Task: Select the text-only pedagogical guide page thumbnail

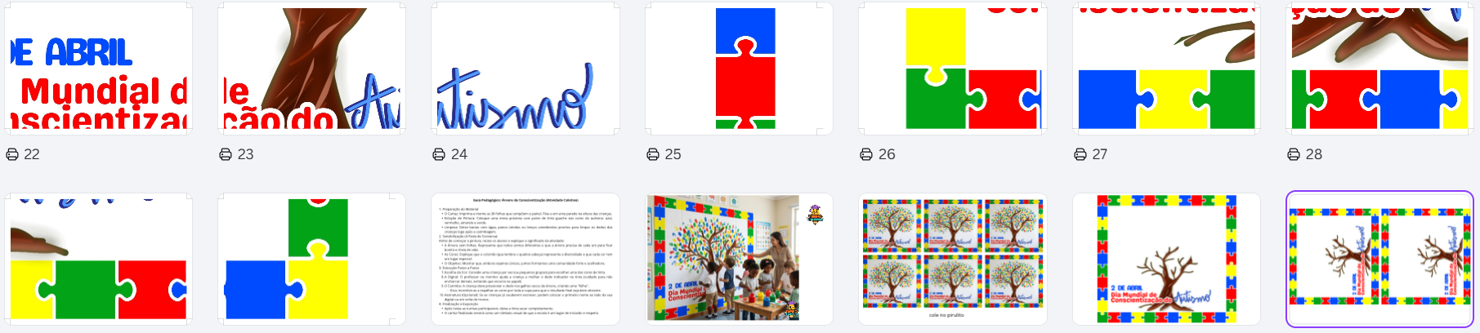Action: 525,259
